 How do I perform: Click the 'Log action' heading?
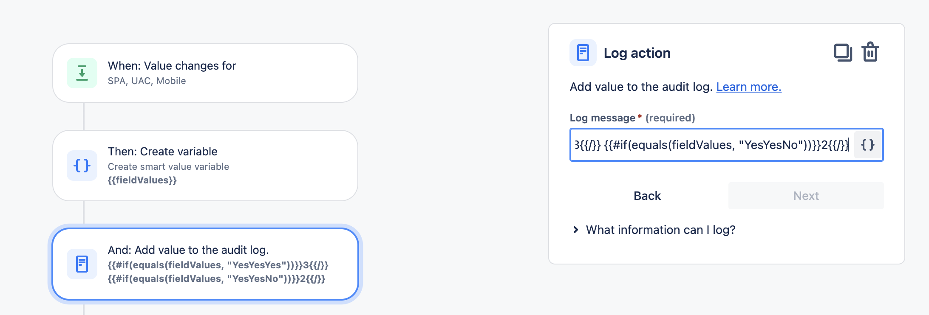coord(637,53)
